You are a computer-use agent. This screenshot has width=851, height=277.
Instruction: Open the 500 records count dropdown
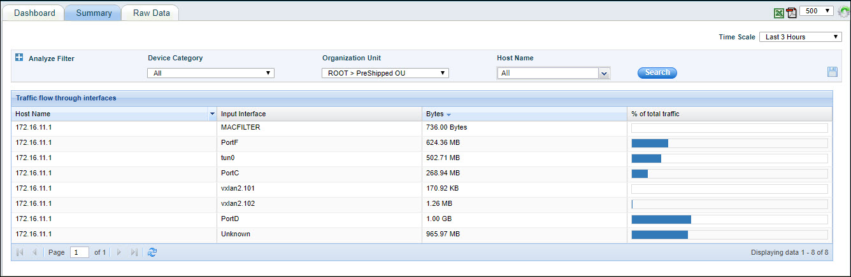point(815,11)
